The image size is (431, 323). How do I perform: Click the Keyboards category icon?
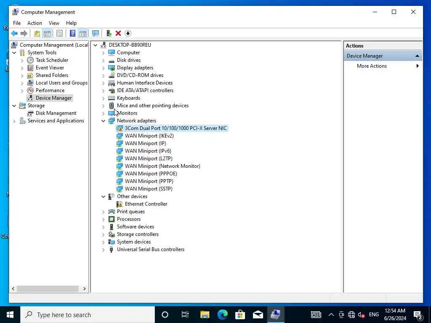111,98
